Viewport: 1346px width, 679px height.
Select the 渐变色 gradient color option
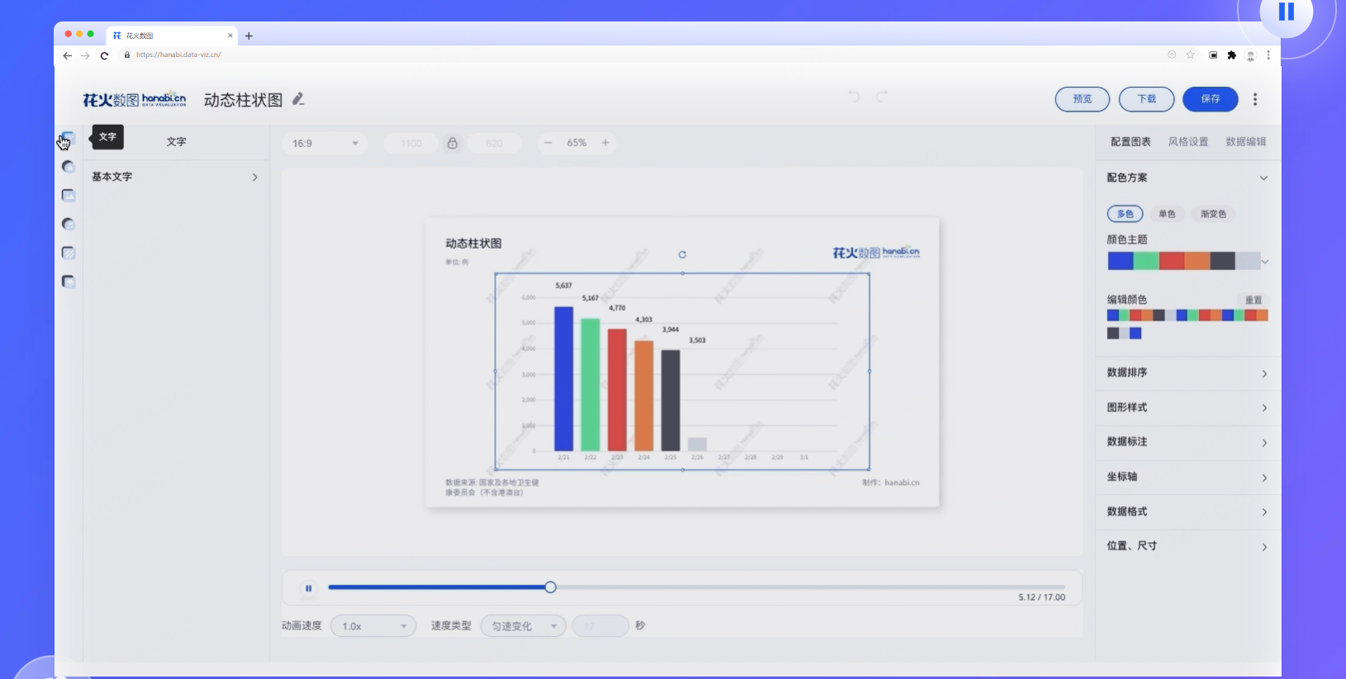click(x=1213, y=214)
